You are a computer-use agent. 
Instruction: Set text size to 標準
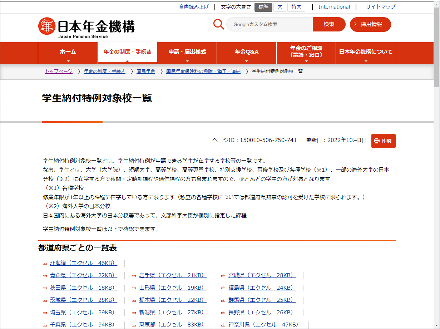click(x=263, y=7)
